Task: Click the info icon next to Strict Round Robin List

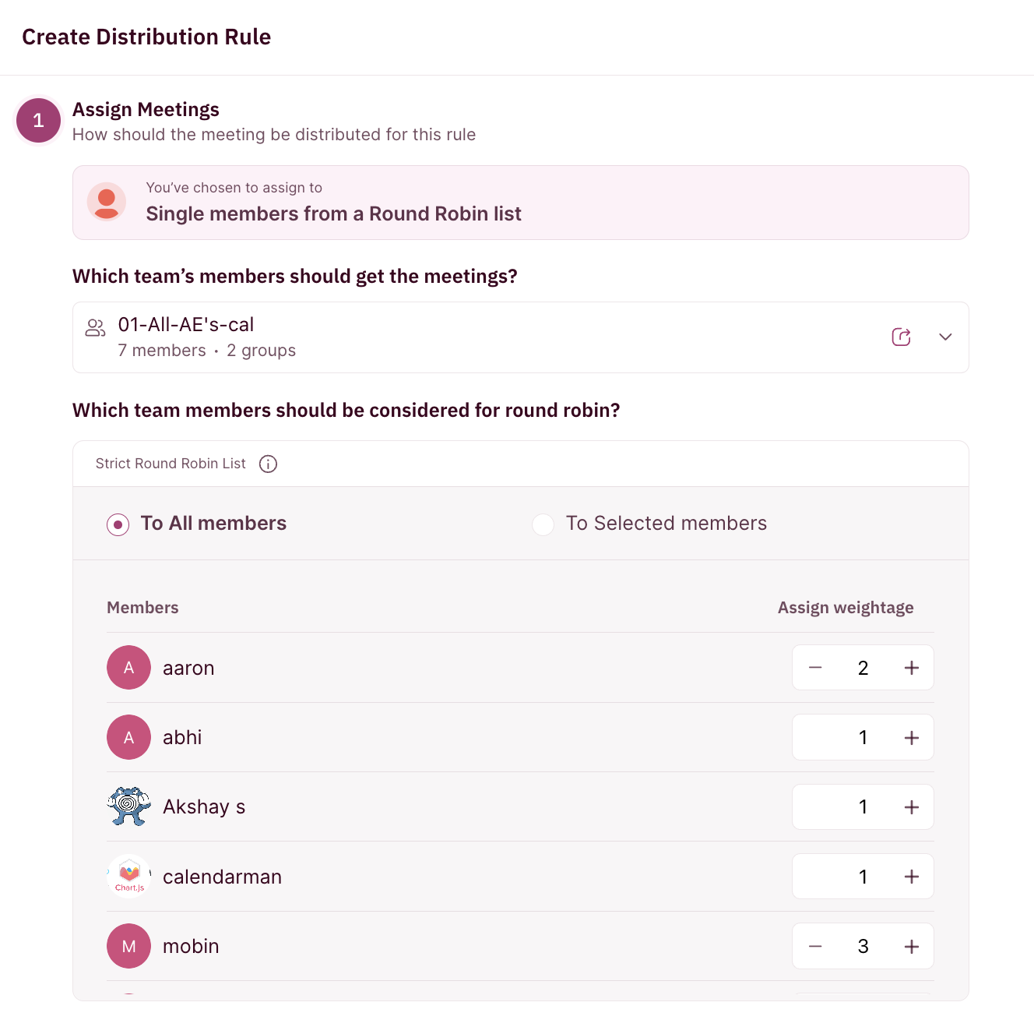Action: click(x=268, y=464)
